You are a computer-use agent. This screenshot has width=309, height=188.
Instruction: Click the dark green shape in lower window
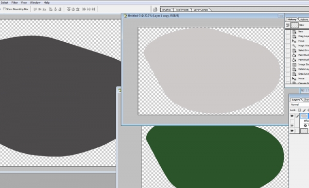tap(215, 157)
